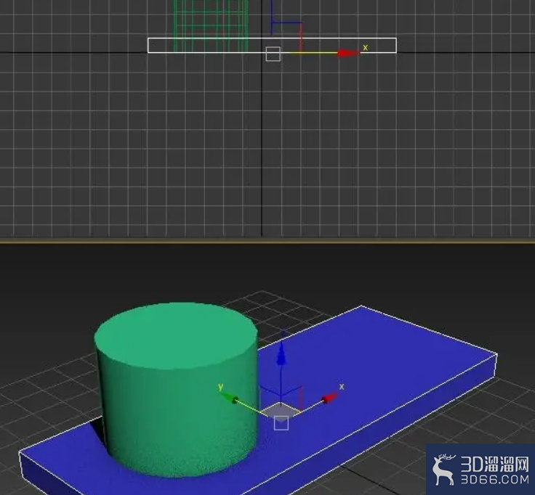Select the white-outlined box in the top viewport
This screenshot has height=495, width=535.
point(272,45)
